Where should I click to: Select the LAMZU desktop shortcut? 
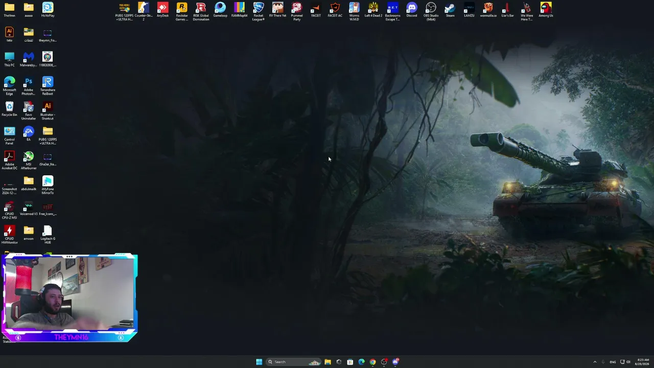tap(469, 10)
